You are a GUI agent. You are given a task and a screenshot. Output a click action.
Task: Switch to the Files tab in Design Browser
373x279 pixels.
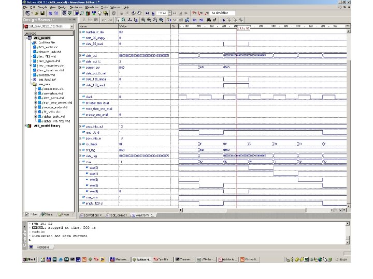pos(31,214)
